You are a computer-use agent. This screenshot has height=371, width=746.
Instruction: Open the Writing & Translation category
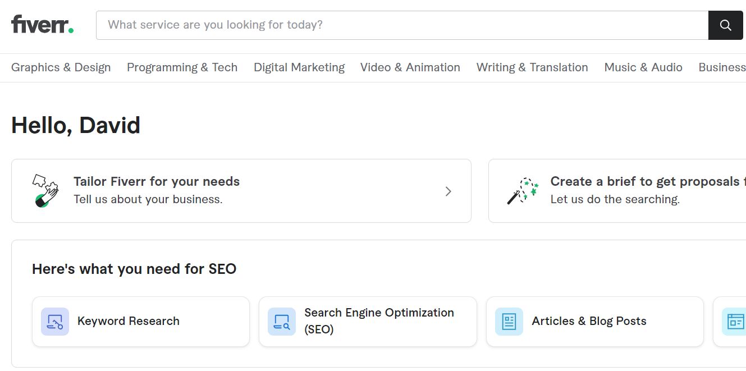pos(532,67)
